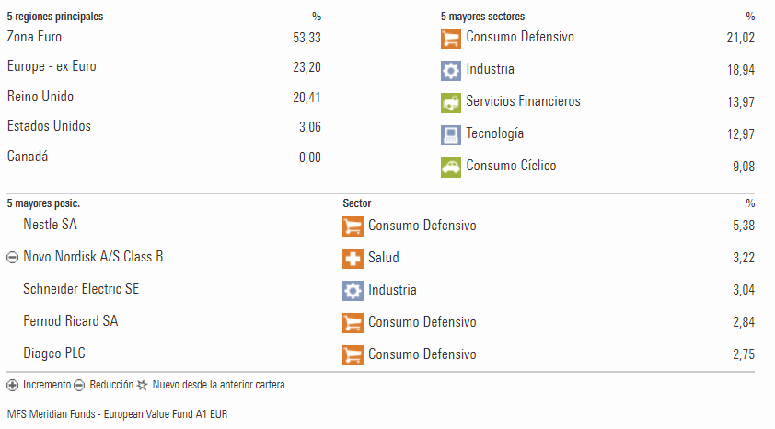The image size is (775, 429).
Task: Click the Consumo Defensivo cart icon in top sectors
Action: click(x=451, y=39)
